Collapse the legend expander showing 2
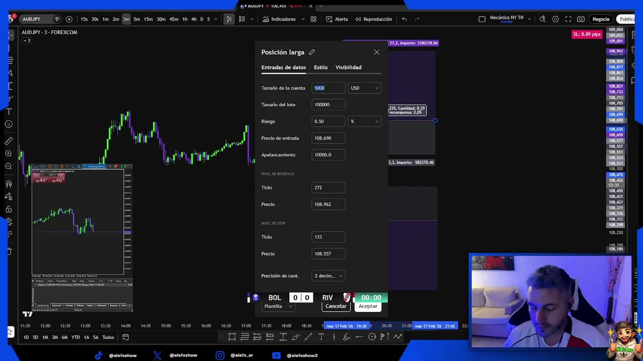This screenshot has width=643, height=361. (26, 41)
